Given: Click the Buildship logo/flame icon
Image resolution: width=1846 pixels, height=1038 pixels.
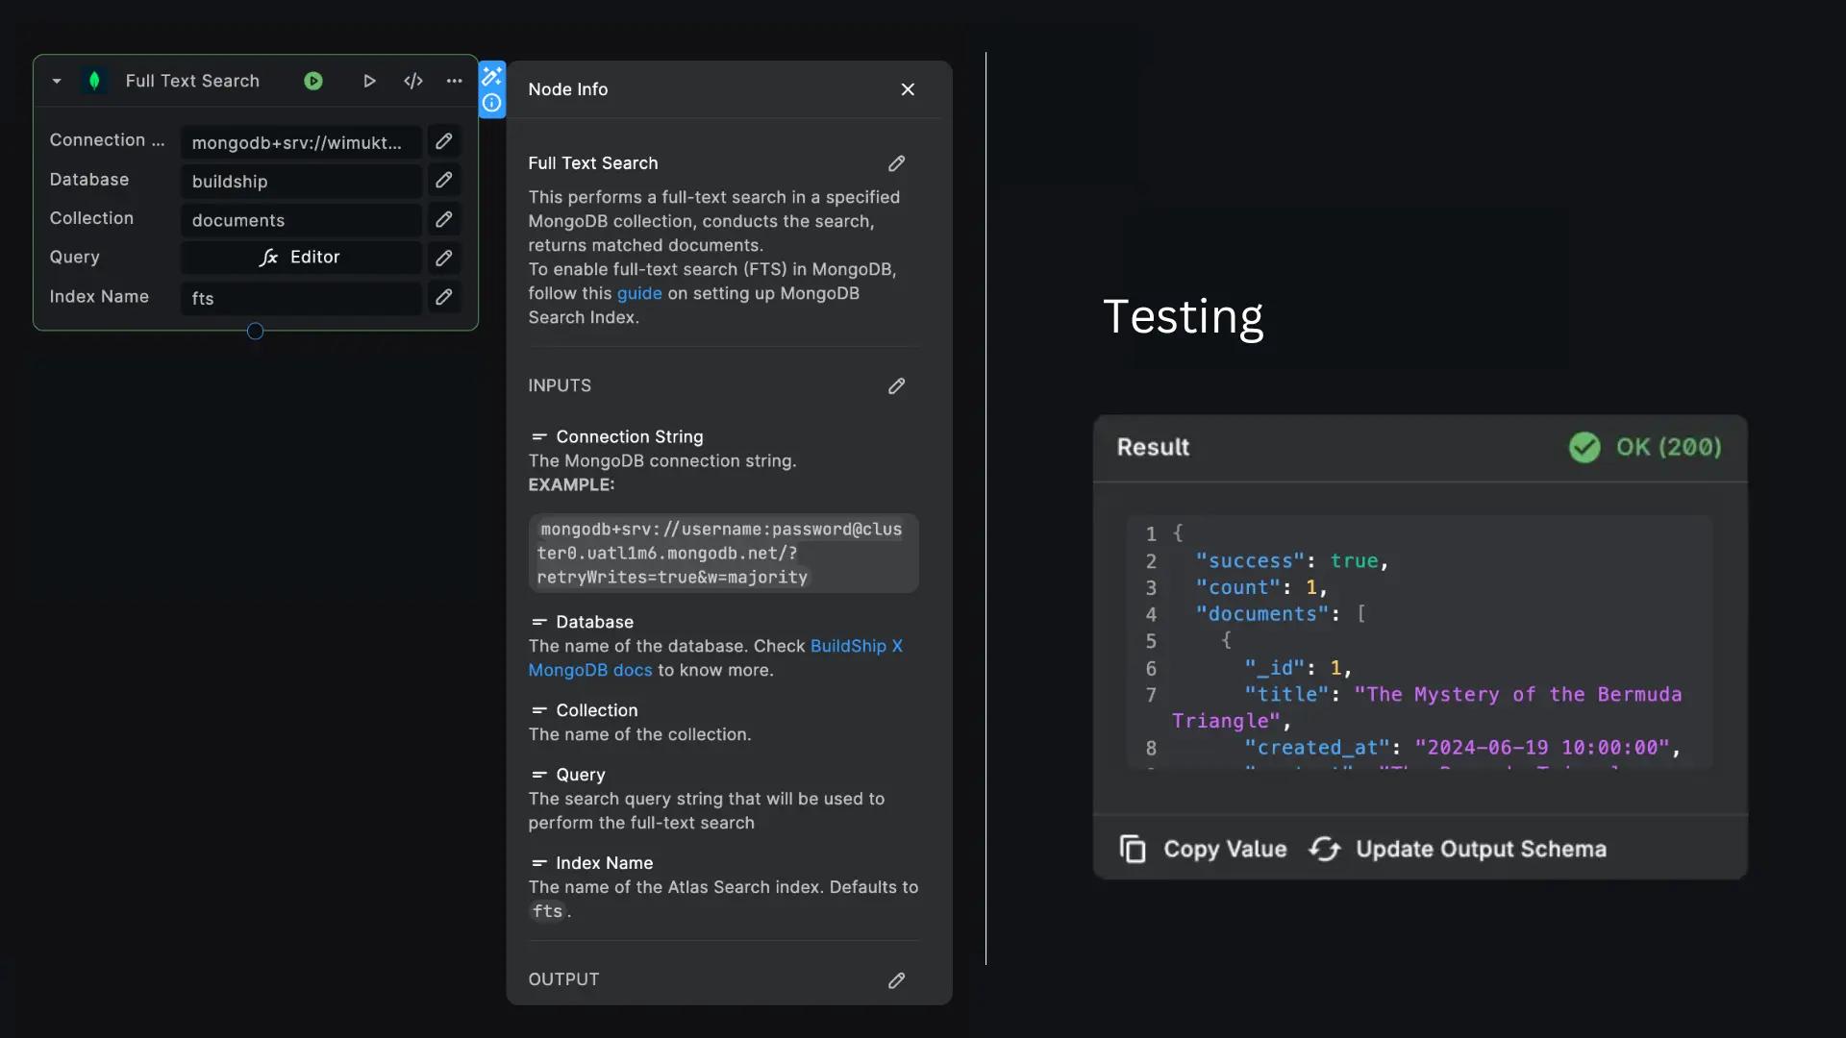Looking at the screenshot, I should point(96,80).
